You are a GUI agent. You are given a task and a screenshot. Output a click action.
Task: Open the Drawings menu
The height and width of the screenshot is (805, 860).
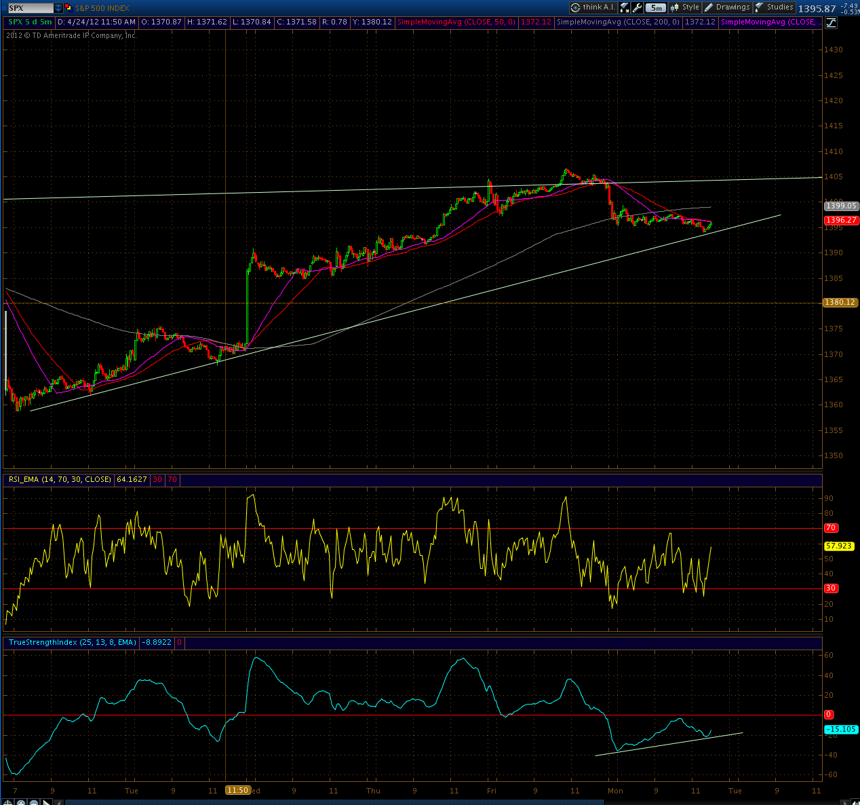[728, 7]
